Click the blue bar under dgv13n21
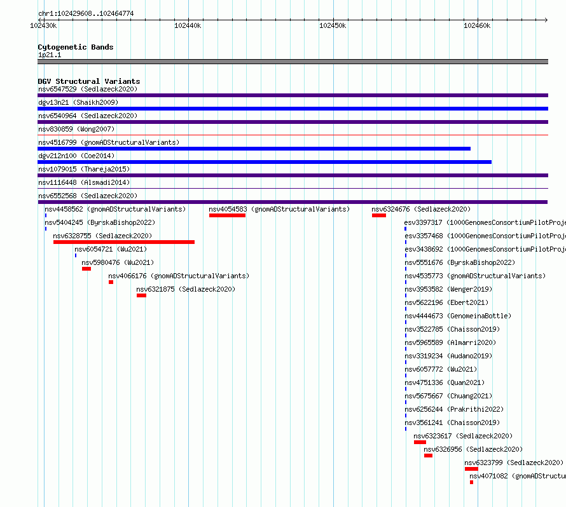Screen dimensions: 566x507 click(x=293, y=109)
